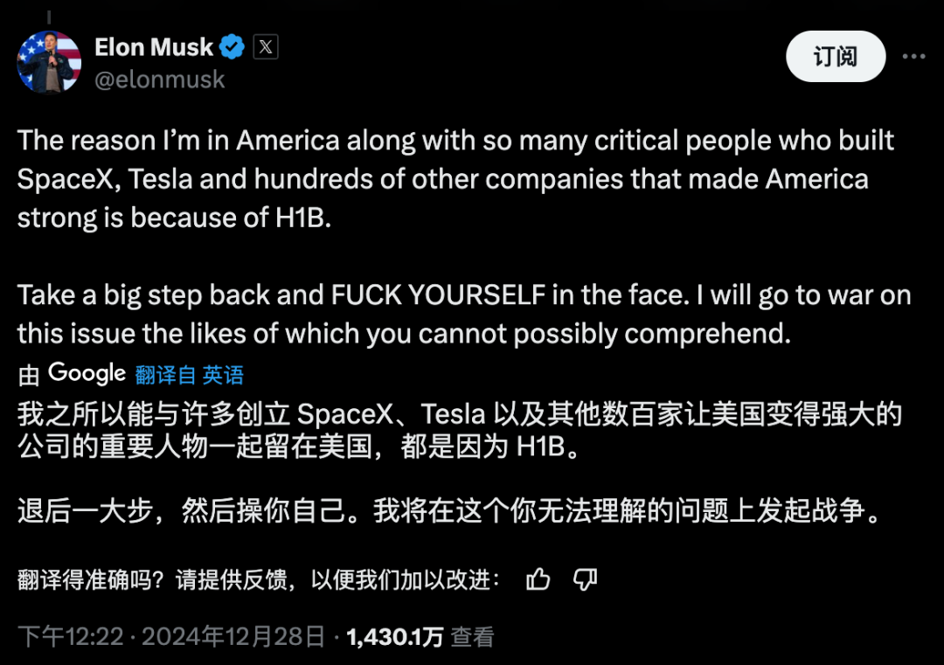
Task: Give thumbs down to the translation
Action: click(x=585, y=578)
